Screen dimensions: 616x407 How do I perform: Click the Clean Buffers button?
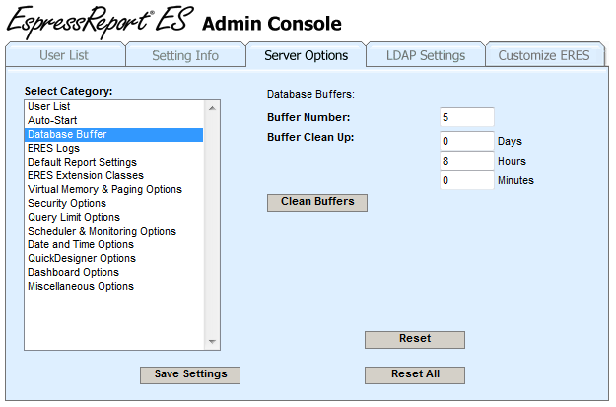pyautogui.click(x=317, y=203)
